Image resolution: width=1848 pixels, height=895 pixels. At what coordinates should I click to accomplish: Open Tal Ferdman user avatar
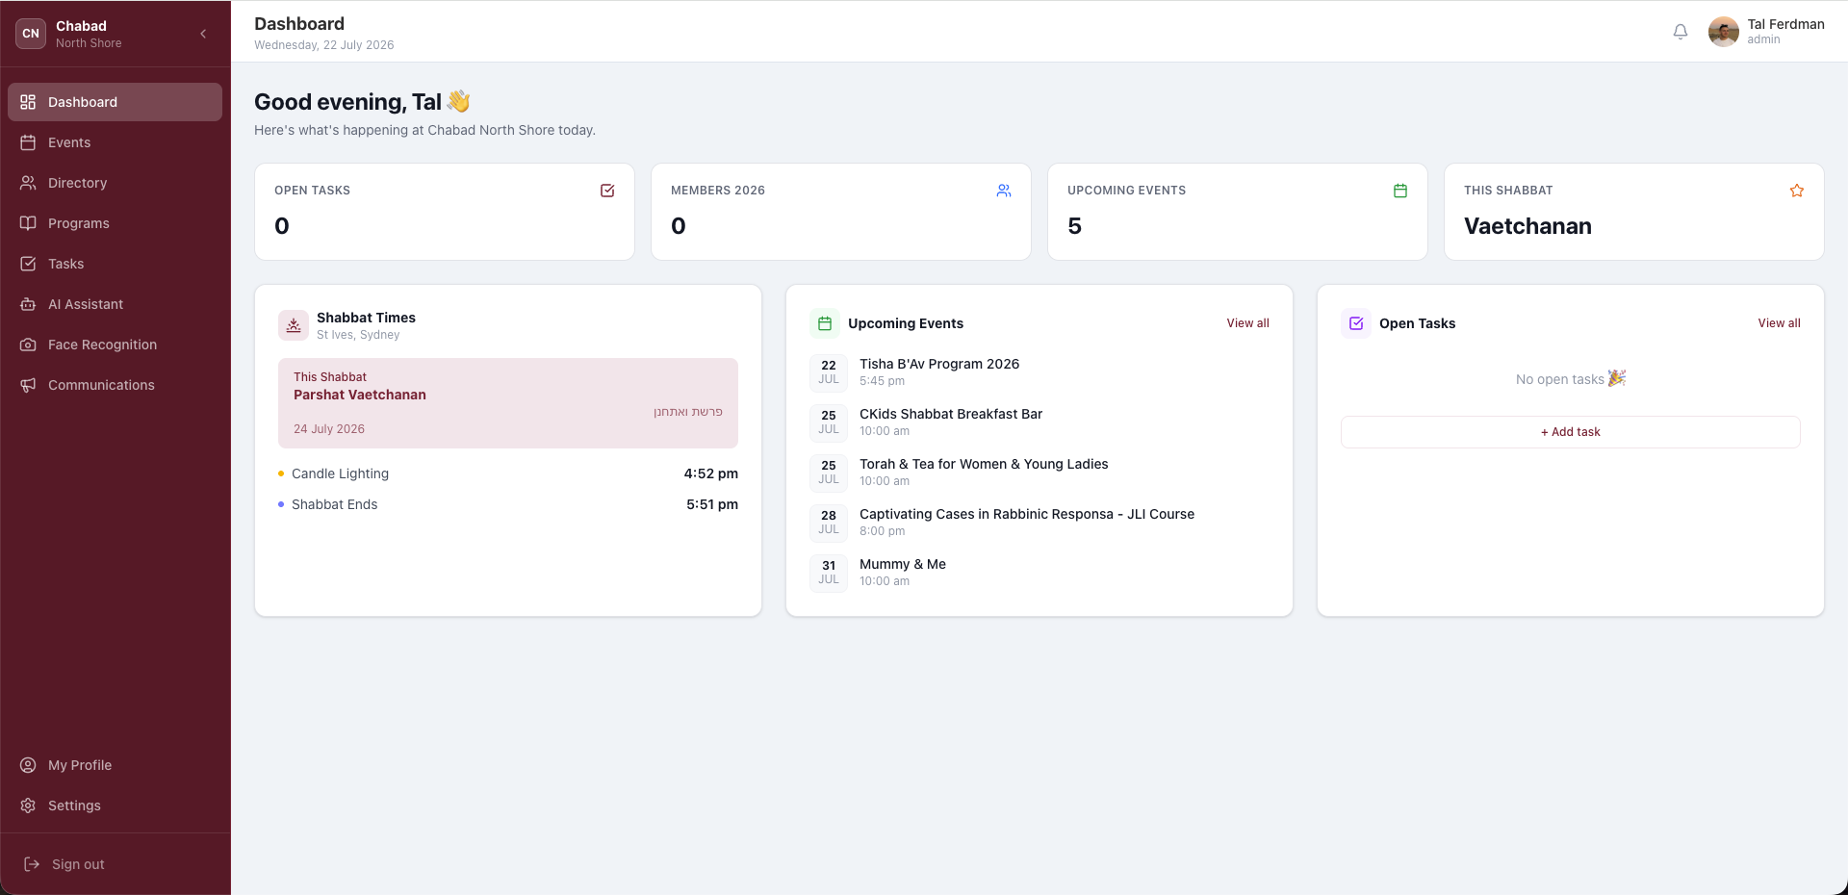(1723, 32)
